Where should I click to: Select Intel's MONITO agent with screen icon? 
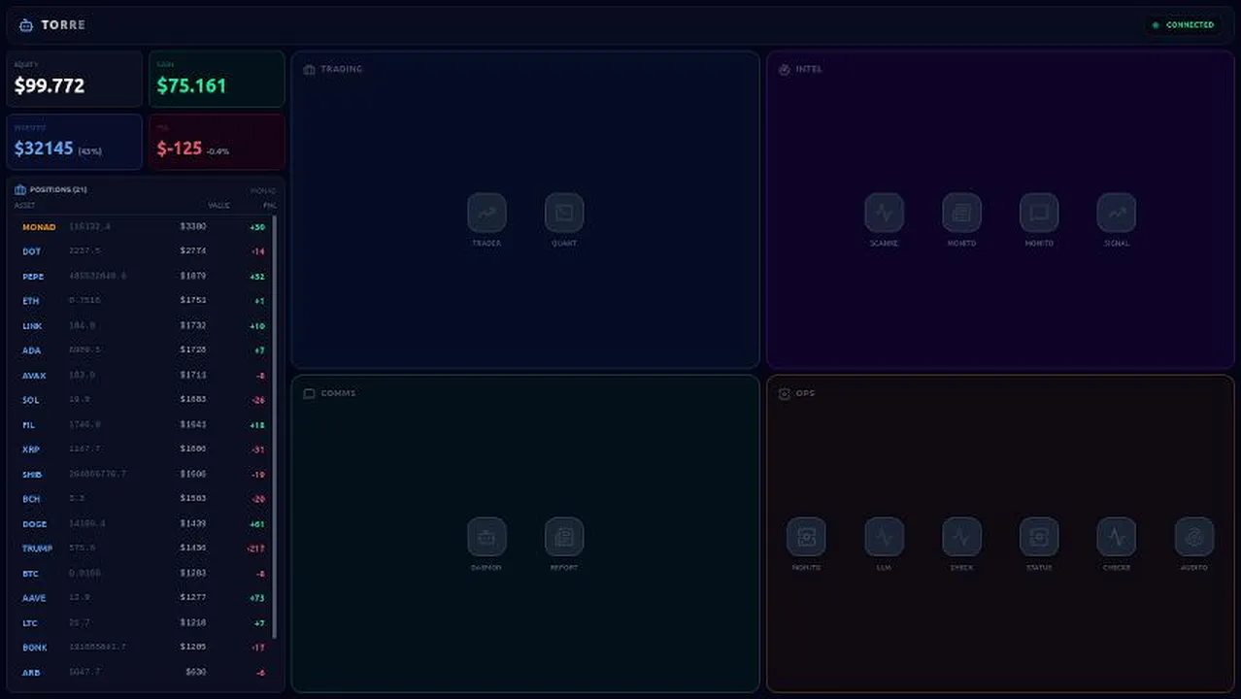pyautogui.click(x=1039, y=213)
